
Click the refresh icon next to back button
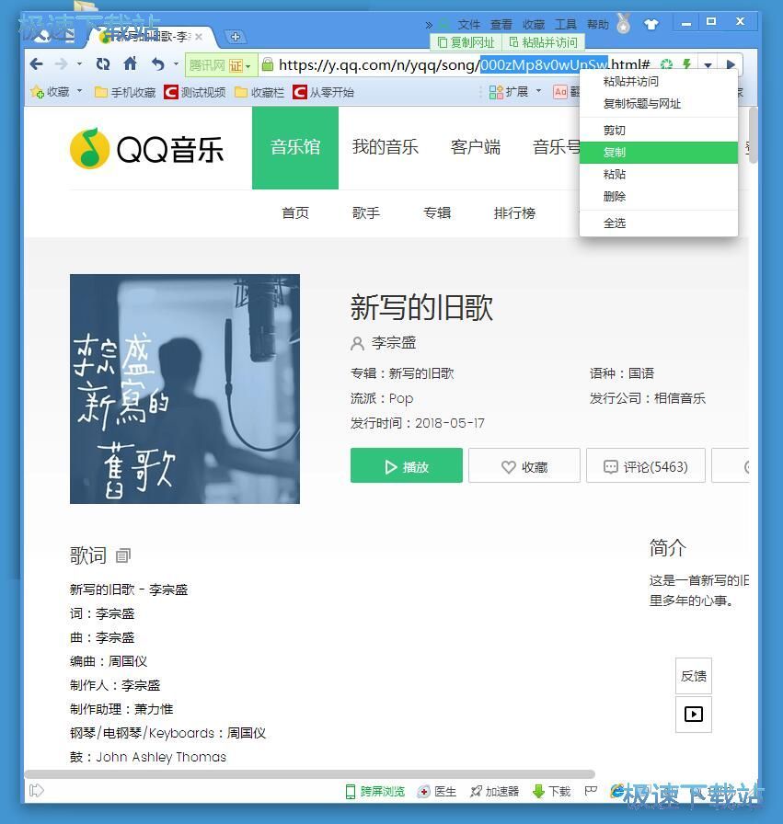(x=102, y=64)
